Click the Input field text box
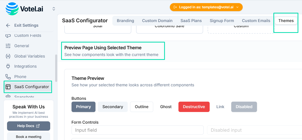 (x=137, y=130)
